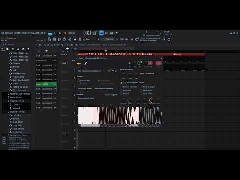Image resolution: width=240 pixels, height=180 pixels.
Task: Open the OPTIONS menu
Action: tap(31, 33)
